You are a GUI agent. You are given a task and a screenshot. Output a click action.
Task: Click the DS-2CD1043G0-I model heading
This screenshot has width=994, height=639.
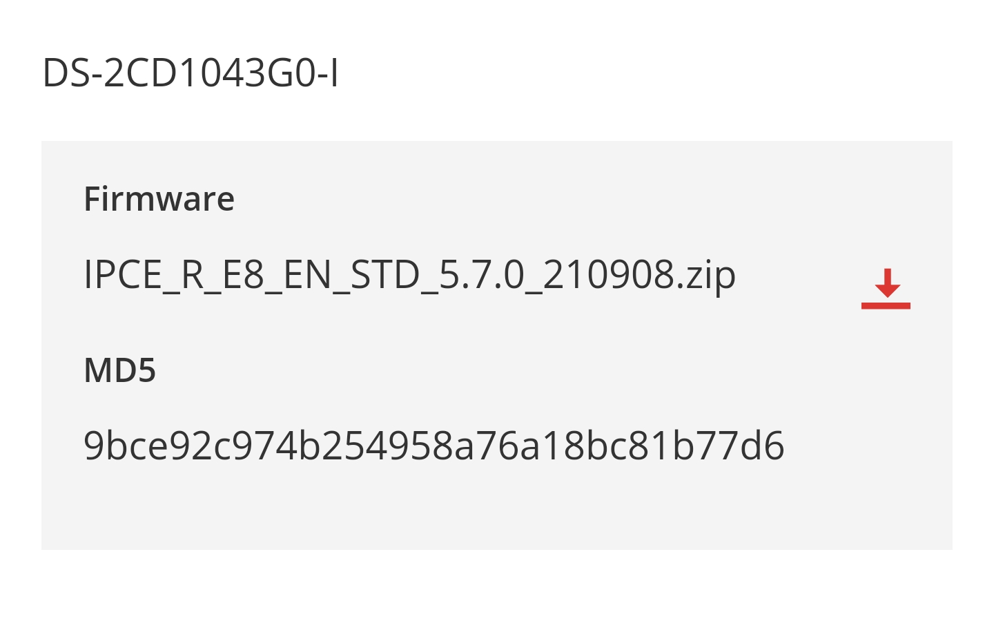[x=191, y=73]
